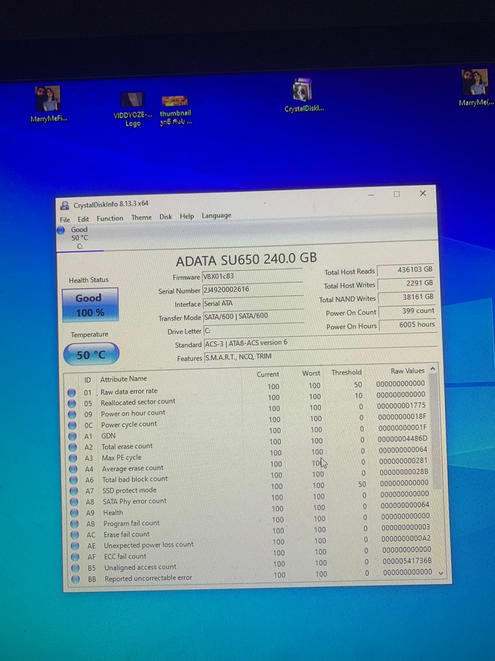The width and height of the screenshot is (495, 661).
Task: Click the Total NAND Writes value 38161 GB
Action: tap(407, 298)
